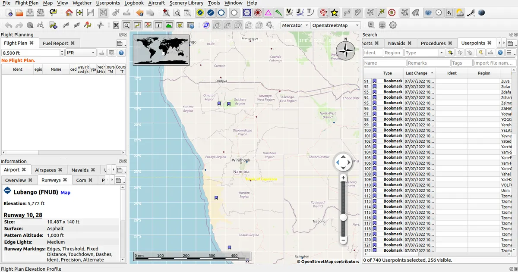Screen dimensions: 518x272
Task: Toggle the userpoints star display button
Action: tap(335, 13)
